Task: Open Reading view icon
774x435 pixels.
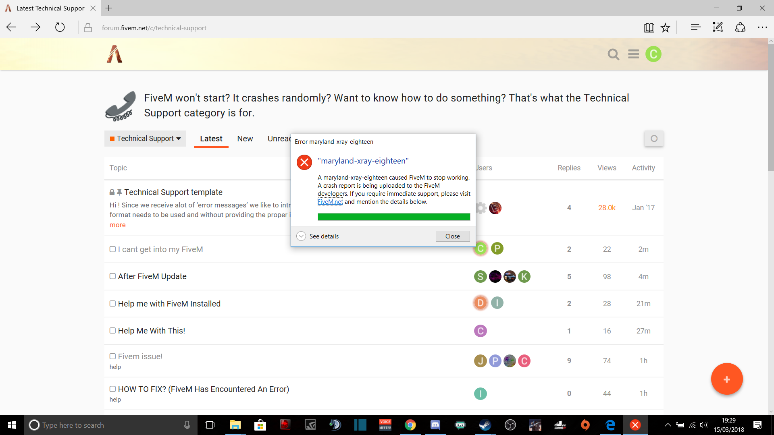Action: 649,27
